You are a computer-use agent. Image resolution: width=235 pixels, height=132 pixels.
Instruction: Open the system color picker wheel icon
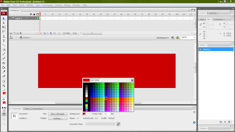pos(132,80)
